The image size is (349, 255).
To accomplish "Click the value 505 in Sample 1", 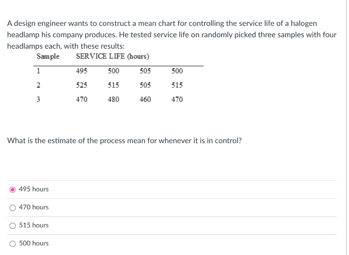I will pos(145,71).
